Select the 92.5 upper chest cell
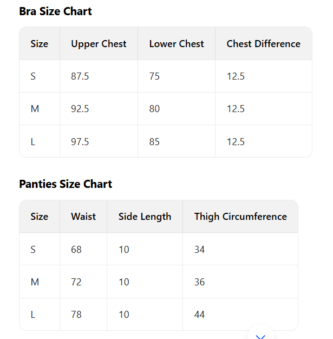This screenshot has width=333, height=339. 80,109
